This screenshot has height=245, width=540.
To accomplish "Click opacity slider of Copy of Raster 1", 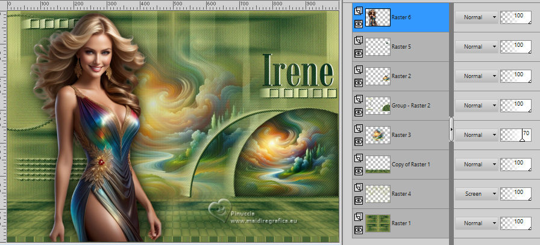I will click(x=515, y=165).
